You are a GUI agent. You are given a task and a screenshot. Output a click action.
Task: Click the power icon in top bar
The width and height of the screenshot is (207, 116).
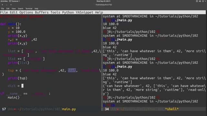(203, 1)
